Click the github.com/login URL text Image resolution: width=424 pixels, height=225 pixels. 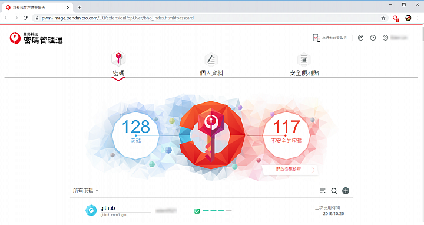pyautogui.click(x=113, y=215)
